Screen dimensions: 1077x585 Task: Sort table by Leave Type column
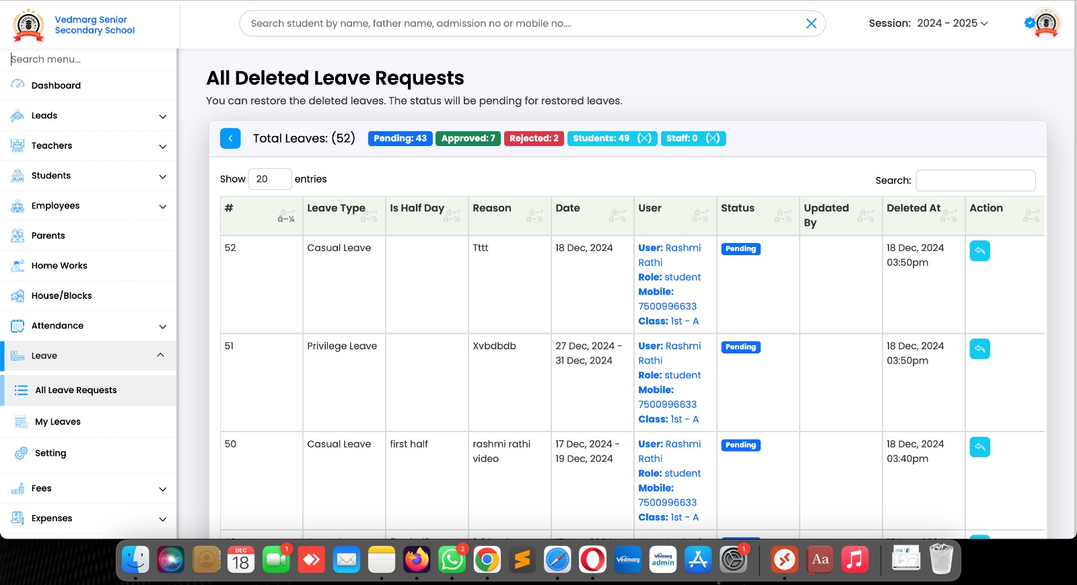[x=343, y=215]
